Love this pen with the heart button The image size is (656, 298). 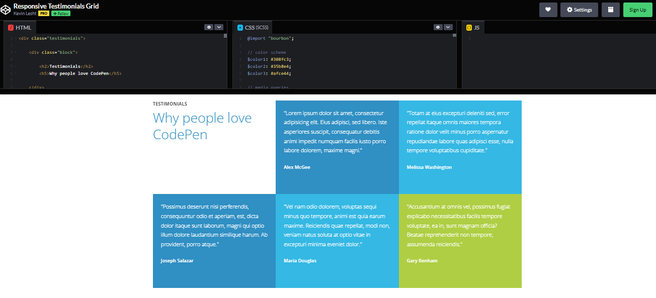(x=548, y=10)
